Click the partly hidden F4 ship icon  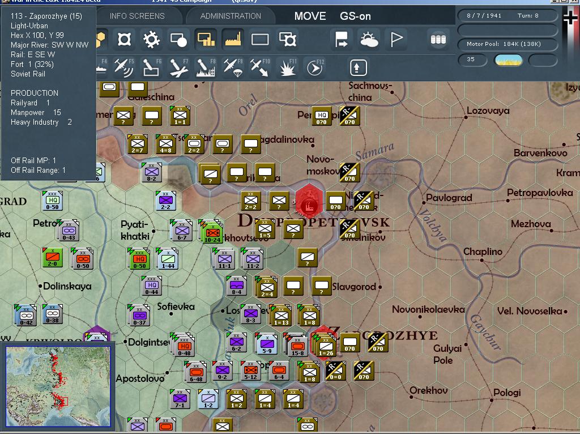[x=102, y=68]
